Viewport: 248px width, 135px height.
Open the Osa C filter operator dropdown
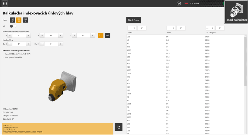coord(171,28)
